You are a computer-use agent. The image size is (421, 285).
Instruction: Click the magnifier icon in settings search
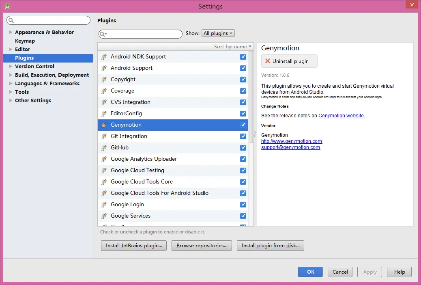pyautogui.click(x=11, y=20)
